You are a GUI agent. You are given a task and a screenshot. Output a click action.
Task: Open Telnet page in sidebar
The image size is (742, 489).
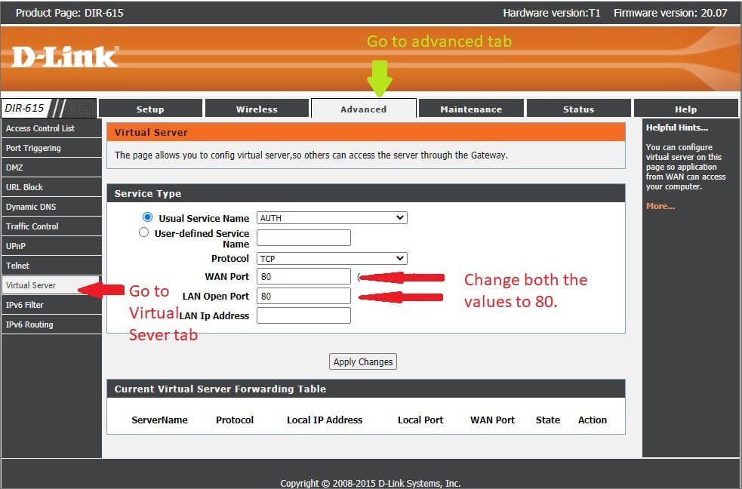pos(51,266)
